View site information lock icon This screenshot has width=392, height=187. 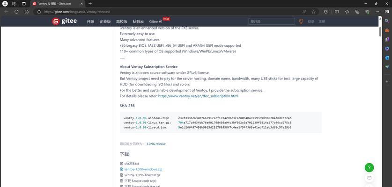39,12
